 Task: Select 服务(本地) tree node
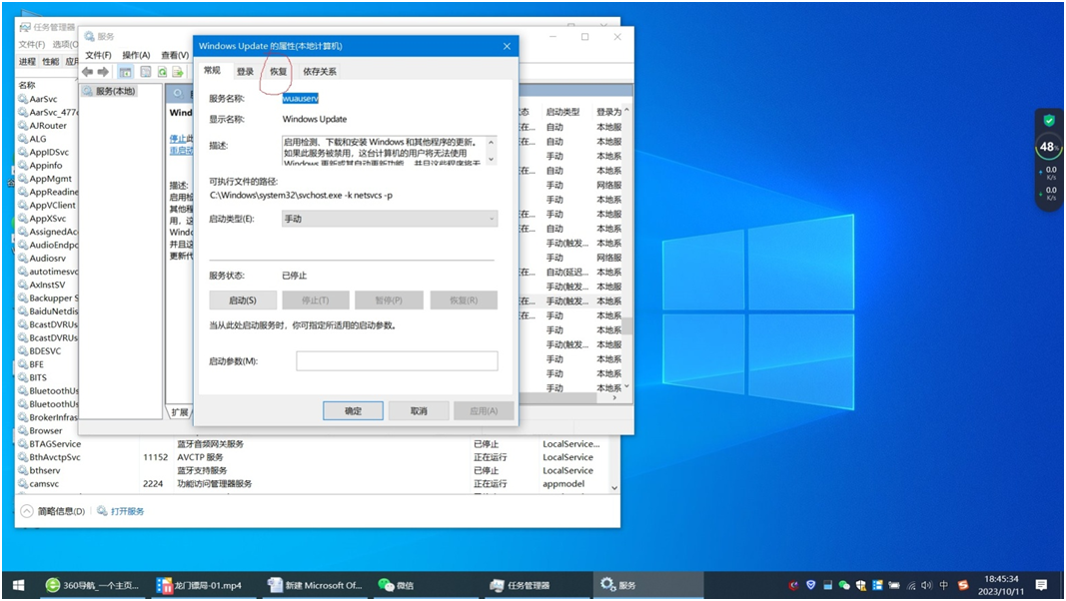[x=110, y=91]
